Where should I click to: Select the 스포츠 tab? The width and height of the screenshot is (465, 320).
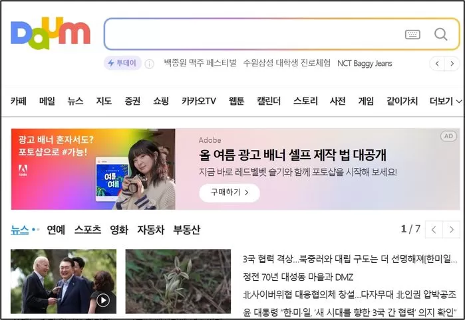pyautogui.click(x=88, y=230)
